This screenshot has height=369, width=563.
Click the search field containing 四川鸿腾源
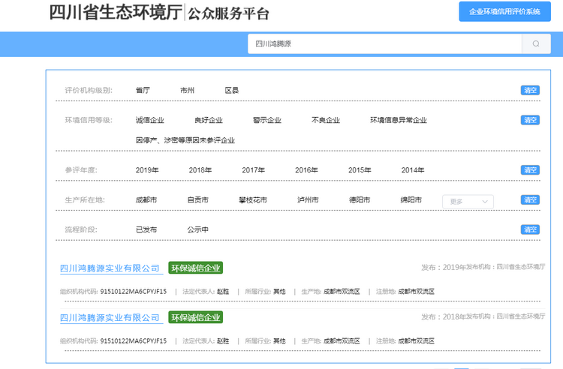coord(384,43)
